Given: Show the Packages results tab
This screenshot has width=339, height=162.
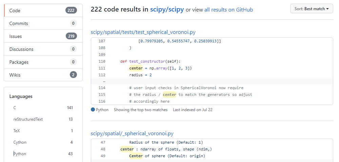Looking at the screenshot, I should pyautogui.click(x=43, y=62).
